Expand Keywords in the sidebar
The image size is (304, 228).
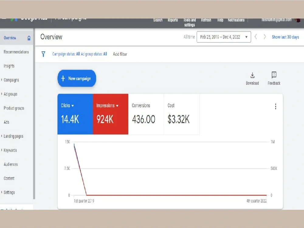[x=2, y=150]
